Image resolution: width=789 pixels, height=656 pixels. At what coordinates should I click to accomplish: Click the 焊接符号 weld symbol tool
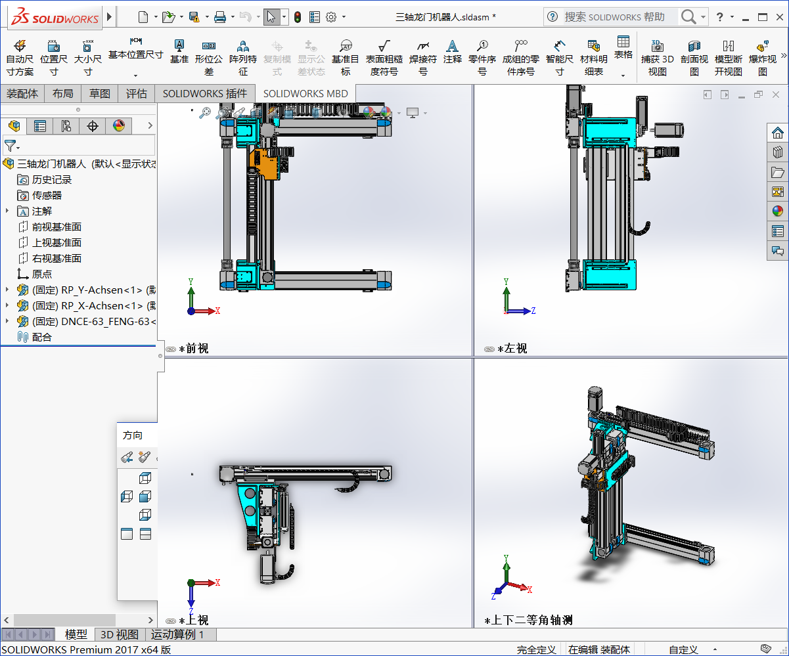pos(423,57)
